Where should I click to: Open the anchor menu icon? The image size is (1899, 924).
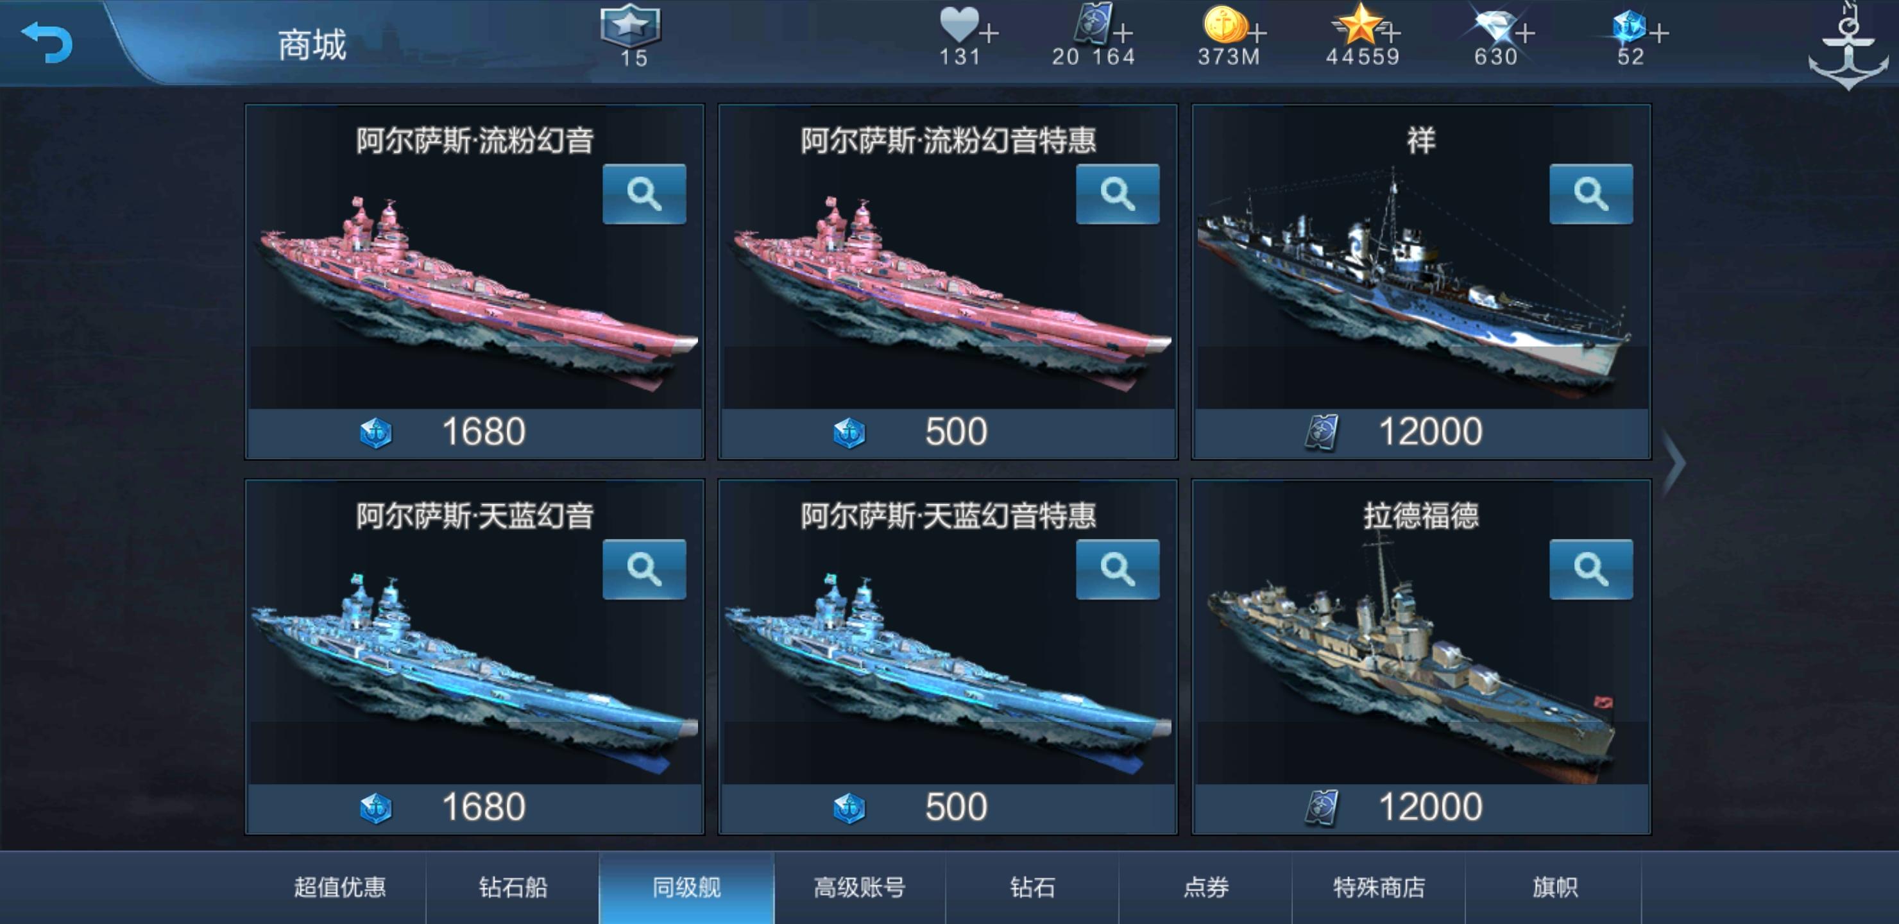1848,46
